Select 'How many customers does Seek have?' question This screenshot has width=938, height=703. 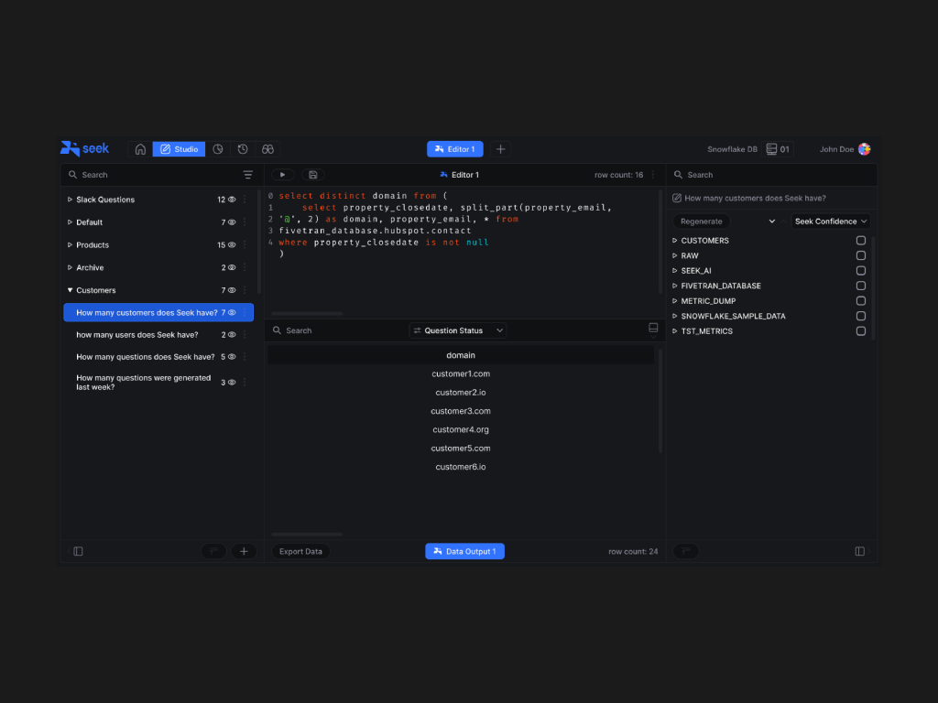click(158, 313)
